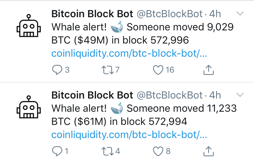Tap the robot avatar on the second tweet

[29, 108]
